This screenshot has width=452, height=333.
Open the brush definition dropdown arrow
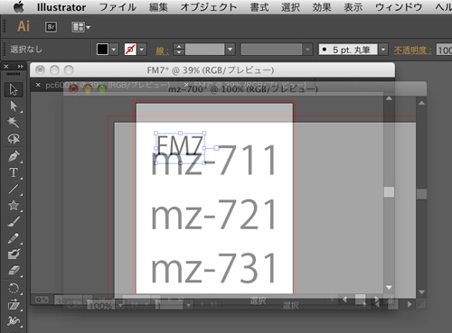pos(383,50)
